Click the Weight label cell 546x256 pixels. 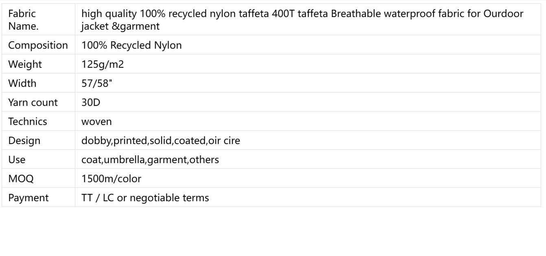38,65
